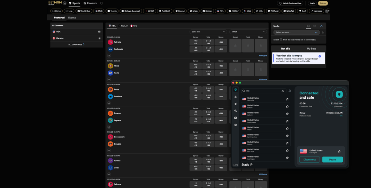Favorite the Boston VPN location
This screenshot has width=371, height=188.
tap(287, 143)
